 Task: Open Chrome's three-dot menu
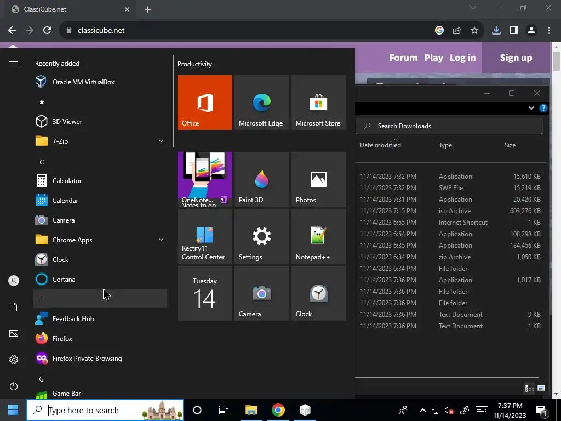[x=549, y=31]
